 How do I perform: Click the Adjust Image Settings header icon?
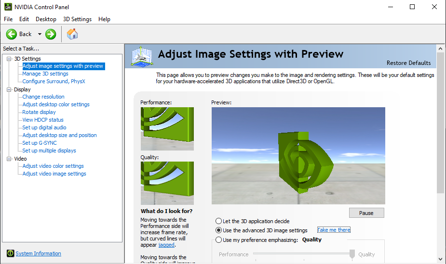(x=142, y=56)
